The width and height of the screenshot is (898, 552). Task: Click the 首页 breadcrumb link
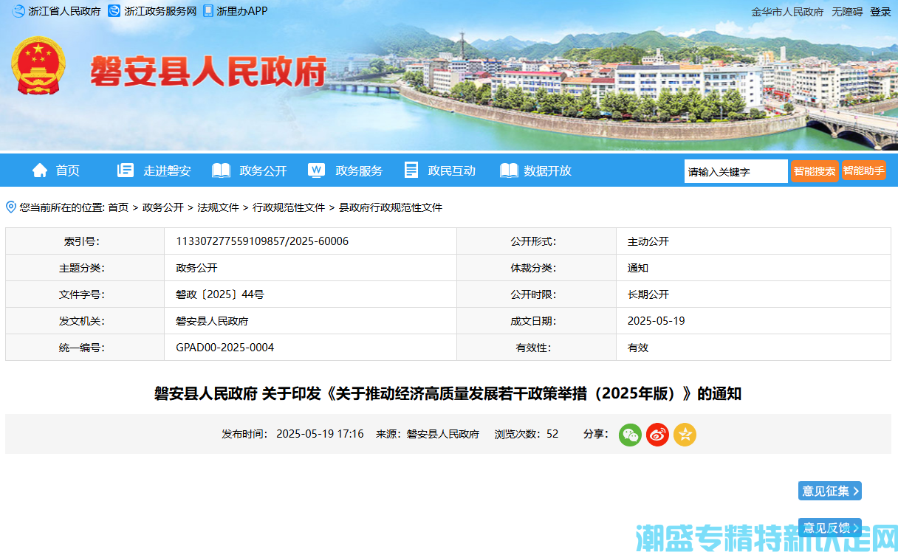[118, 207]
